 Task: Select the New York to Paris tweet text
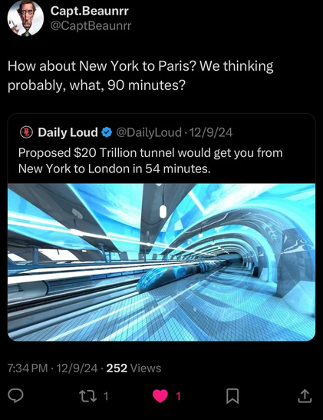coord(140,75)
